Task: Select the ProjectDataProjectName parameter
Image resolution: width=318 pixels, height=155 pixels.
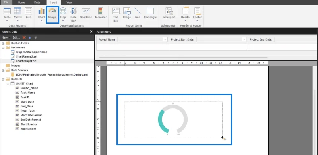Action: pyautogui.click(x=31, y=52)
